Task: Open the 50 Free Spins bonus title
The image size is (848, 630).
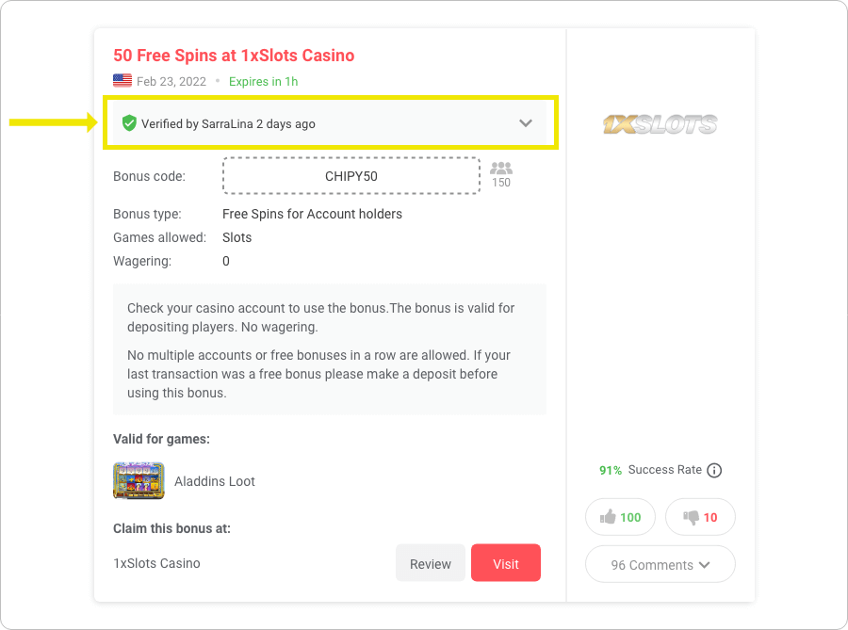Action: pyautogui.click(x=233, y=55)
